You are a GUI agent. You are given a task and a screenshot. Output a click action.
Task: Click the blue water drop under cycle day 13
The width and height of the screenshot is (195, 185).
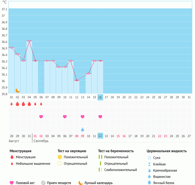(x=83, y=129)
